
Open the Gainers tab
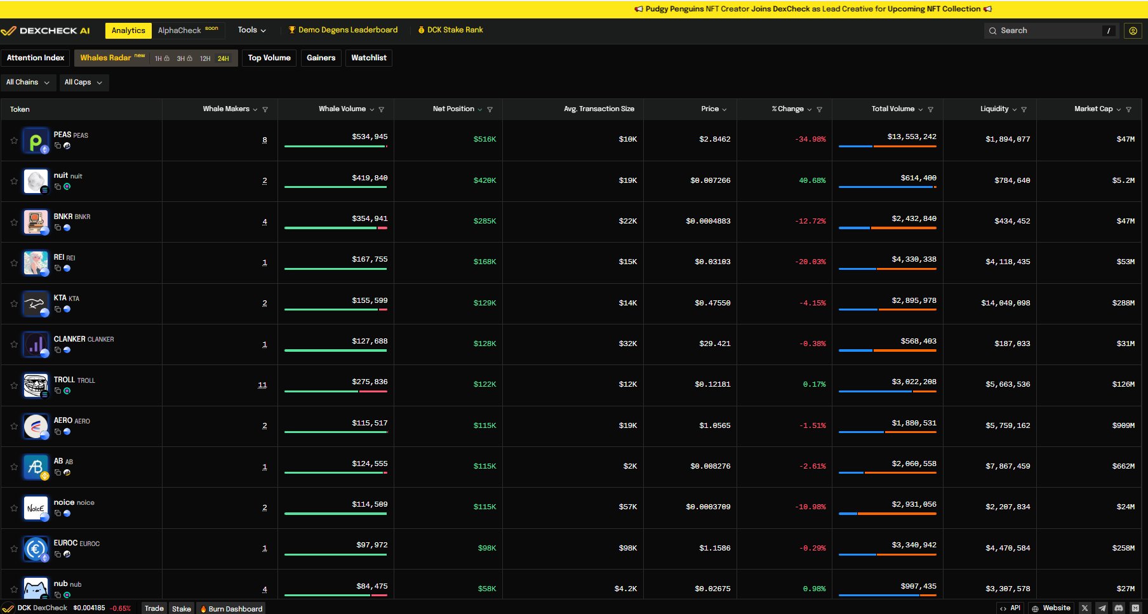[x=321, y=58]
